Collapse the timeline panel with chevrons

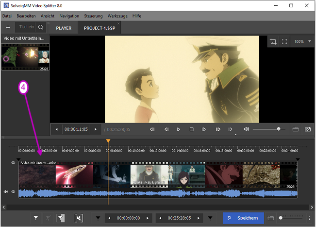[x=3, y=138]
